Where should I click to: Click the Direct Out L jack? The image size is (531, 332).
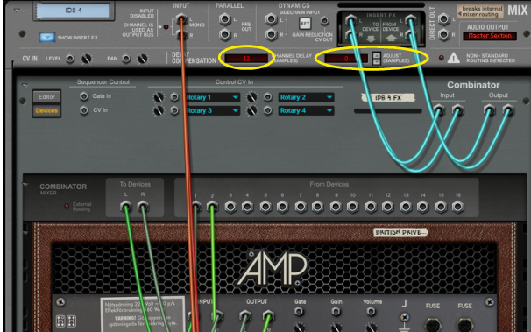click(443, 19)
